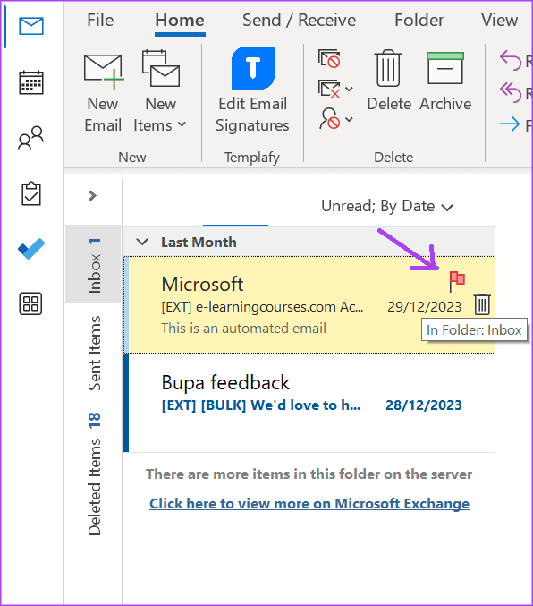The height and width of the screenshot is (606, 533).
Task: Toggle the red flag on Microsoft email
Action: click(457, 281)
